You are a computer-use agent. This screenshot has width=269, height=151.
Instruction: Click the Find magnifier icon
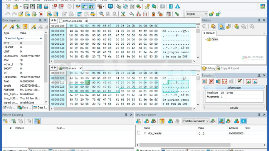101,14
